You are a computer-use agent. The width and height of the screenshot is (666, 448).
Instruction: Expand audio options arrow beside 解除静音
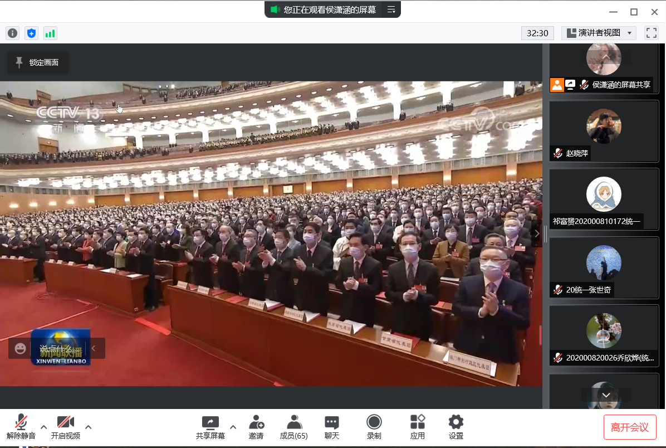point(44,427)
